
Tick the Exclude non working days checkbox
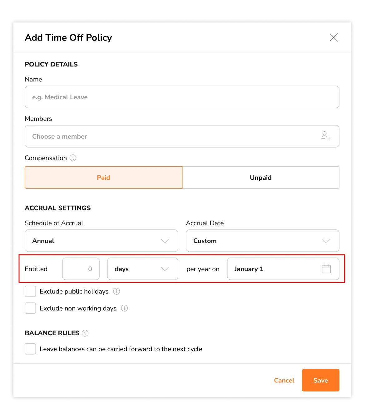30,308
